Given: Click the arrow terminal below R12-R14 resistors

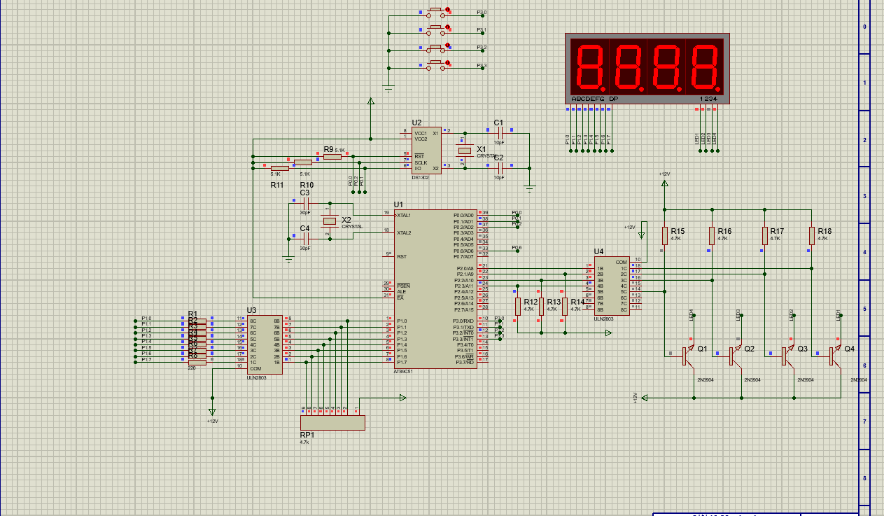Looking at the screenshot, I should pyautogui.click(x=609, y=333).
